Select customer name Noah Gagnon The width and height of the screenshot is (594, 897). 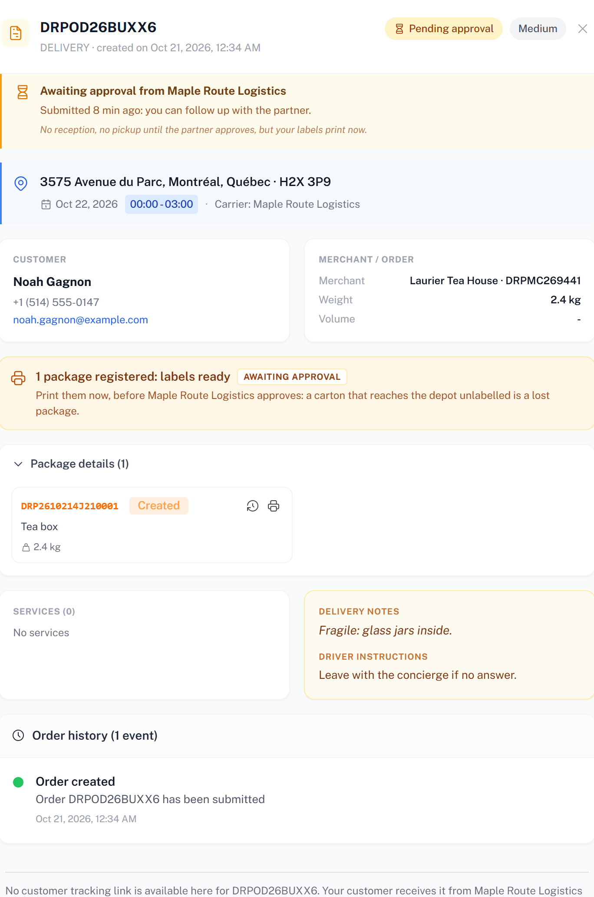[53, 282]
